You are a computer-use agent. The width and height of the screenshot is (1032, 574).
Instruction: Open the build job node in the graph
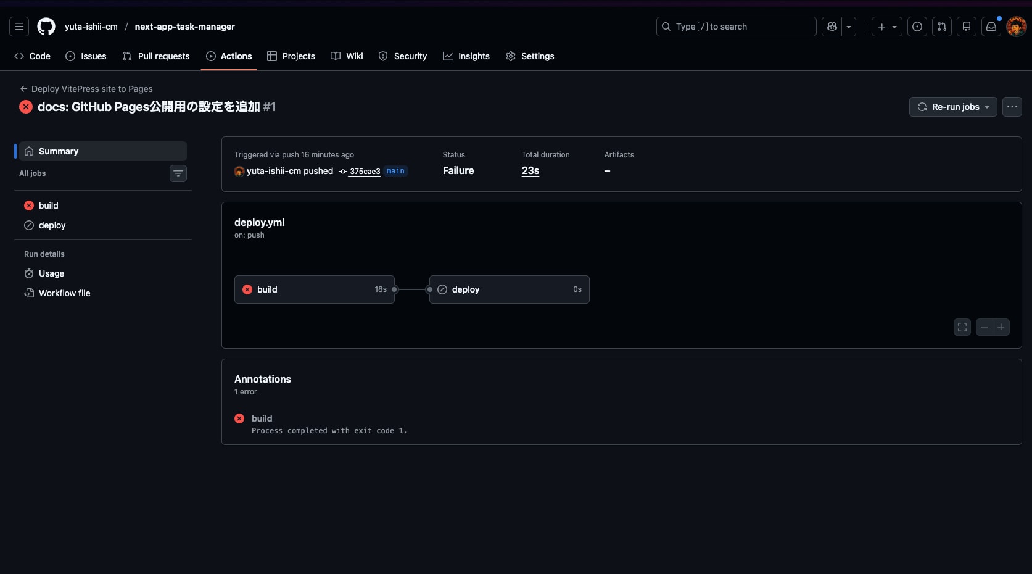tap(315, 289)
